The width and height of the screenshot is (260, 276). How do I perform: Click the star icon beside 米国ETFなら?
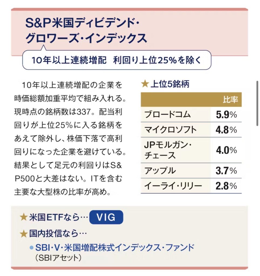pyautogui.click(x=24, y=218)
